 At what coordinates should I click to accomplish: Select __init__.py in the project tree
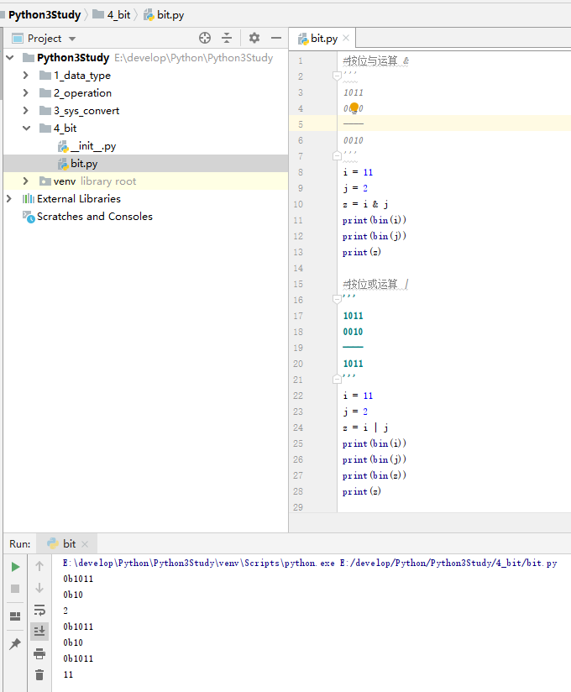92,146
